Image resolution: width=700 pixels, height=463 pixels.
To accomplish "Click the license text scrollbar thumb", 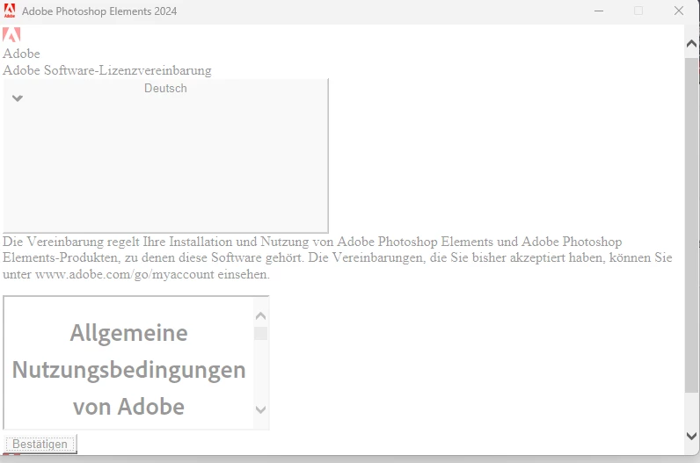I will pyautogui.click(x=260, y=333).
